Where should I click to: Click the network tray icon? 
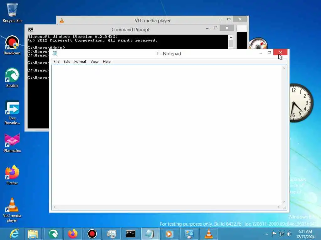(282, 234)
